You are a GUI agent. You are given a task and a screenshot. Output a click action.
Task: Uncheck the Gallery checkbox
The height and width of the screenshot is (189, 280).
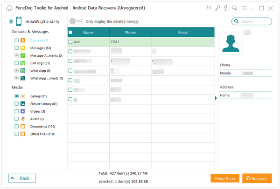pyautogui.click(x=16, y=96)
